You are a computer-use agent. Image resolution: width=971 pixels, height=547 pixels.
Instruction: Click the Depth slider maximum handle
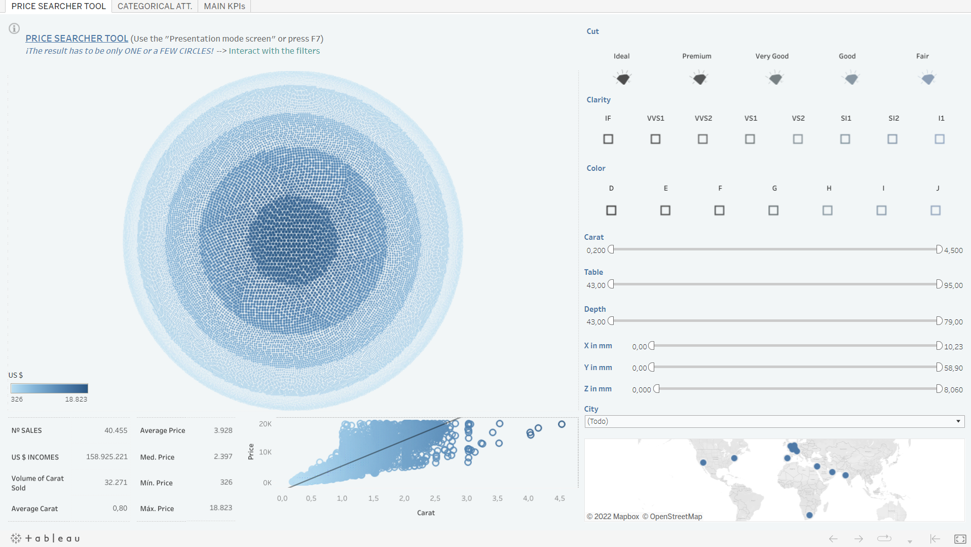tap(939, 321)
